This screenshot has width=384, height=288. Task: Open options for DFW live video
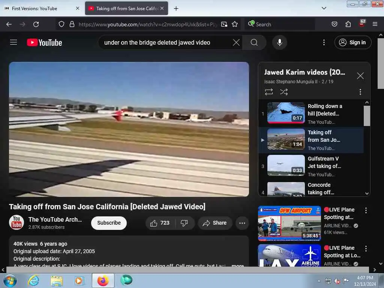pyautogui.click(x=366, y=210)
